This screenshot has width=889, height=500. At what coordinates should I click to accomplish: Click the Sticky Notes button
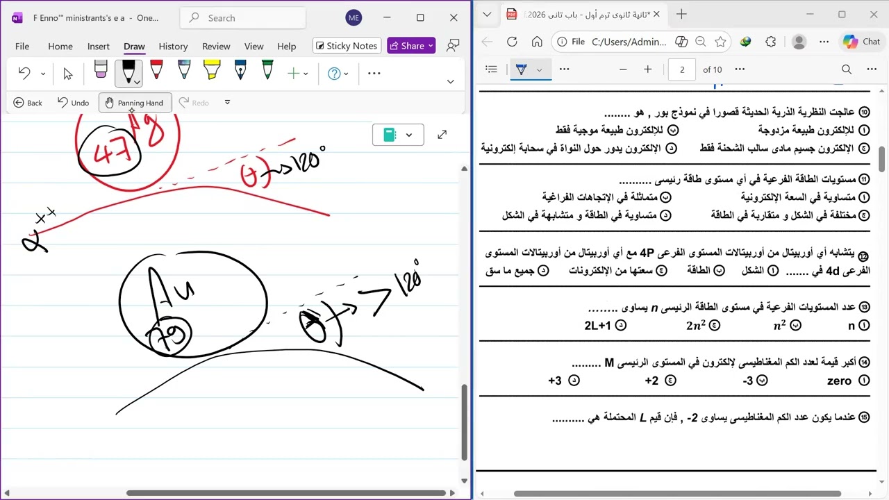pos(347,46)
